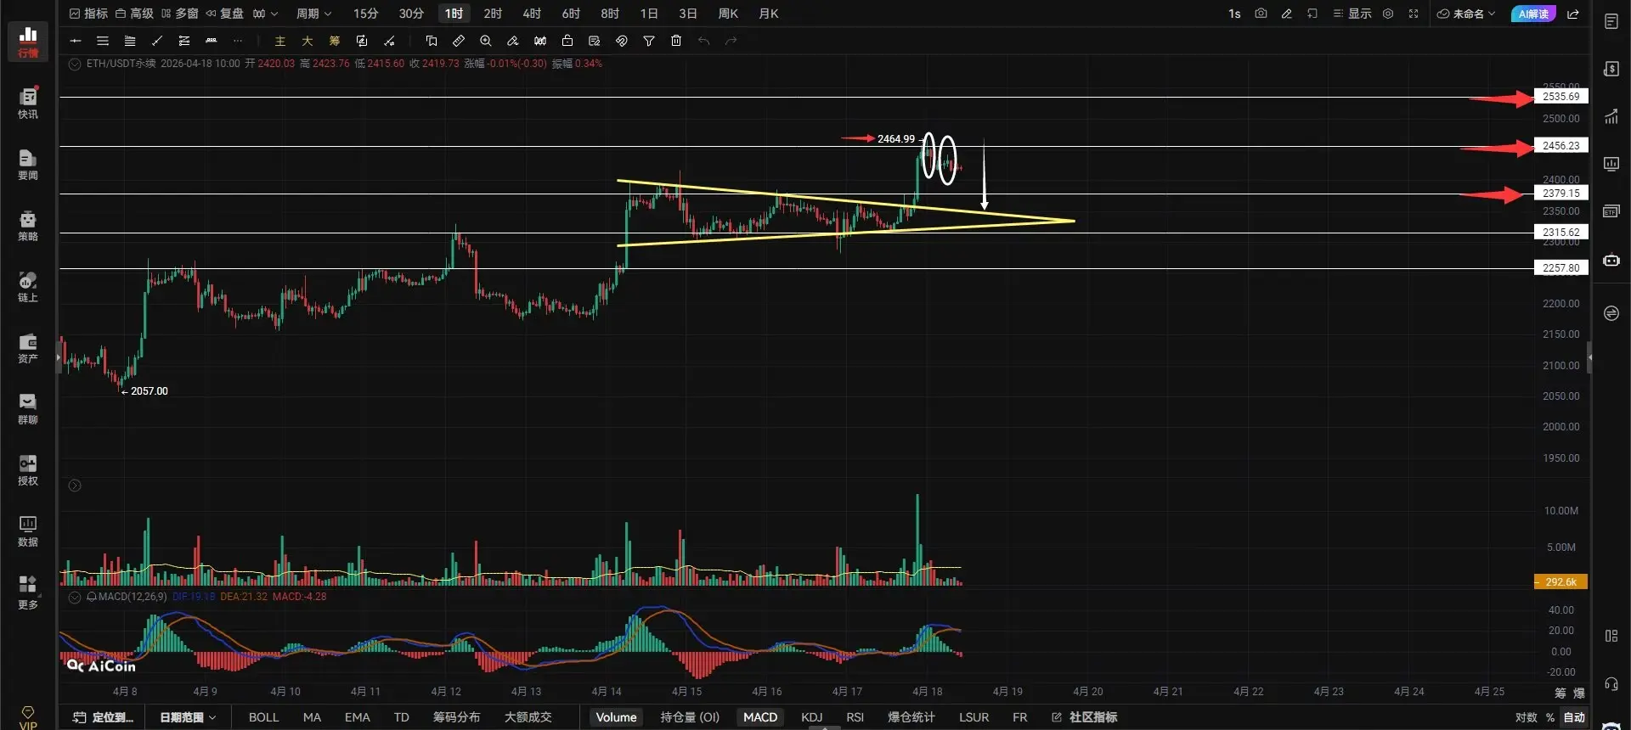This screenshot has height=730, width=1631.
Task: Click the pencil edit icon in top bar
Action: click(1287, 14)
